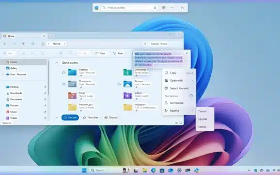280x175 pixels.
Task: Activate the microphone icon in Find on screen bar
Action: pyautogui.click(x=155, y=8)
